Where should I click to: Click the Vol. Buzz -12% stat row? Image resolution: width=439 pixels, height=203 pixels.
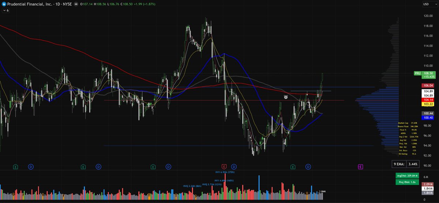(x=408, y=150)
